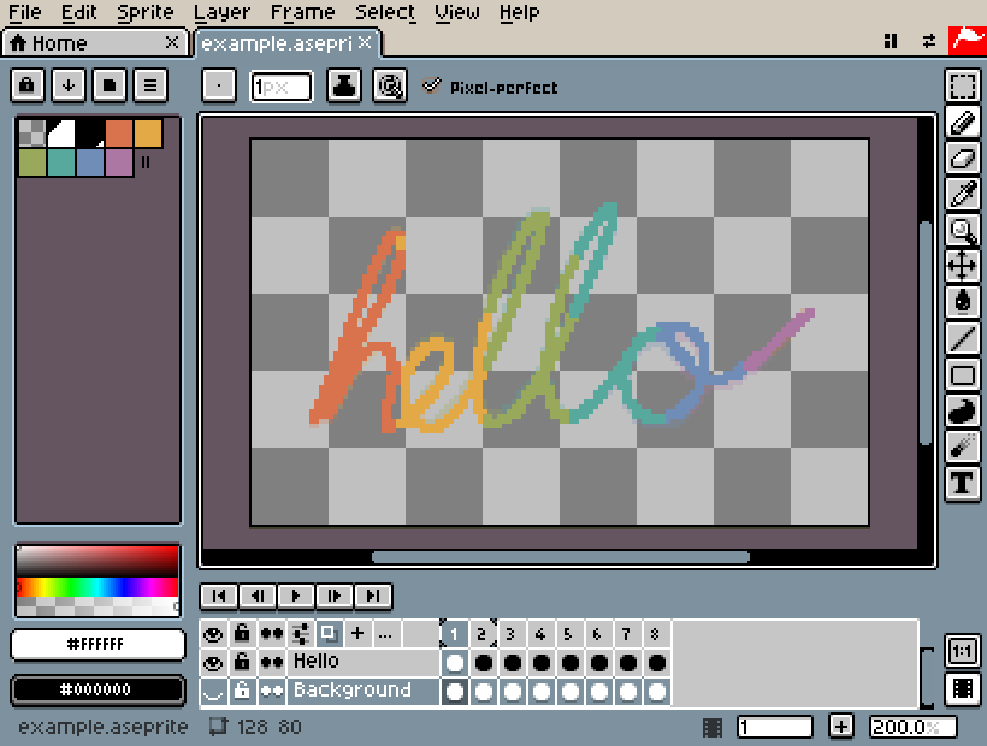Select the Rectangular Marquee tool

point(962,86)
